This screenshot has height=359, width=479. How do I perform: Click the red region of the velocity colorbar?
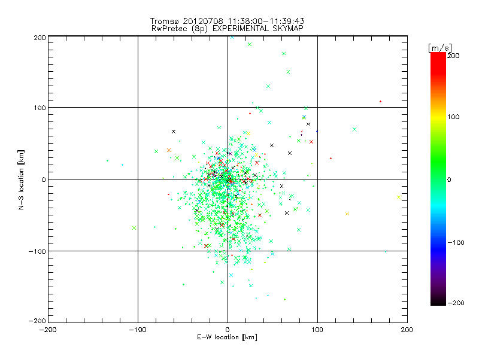tap(438, 63)
